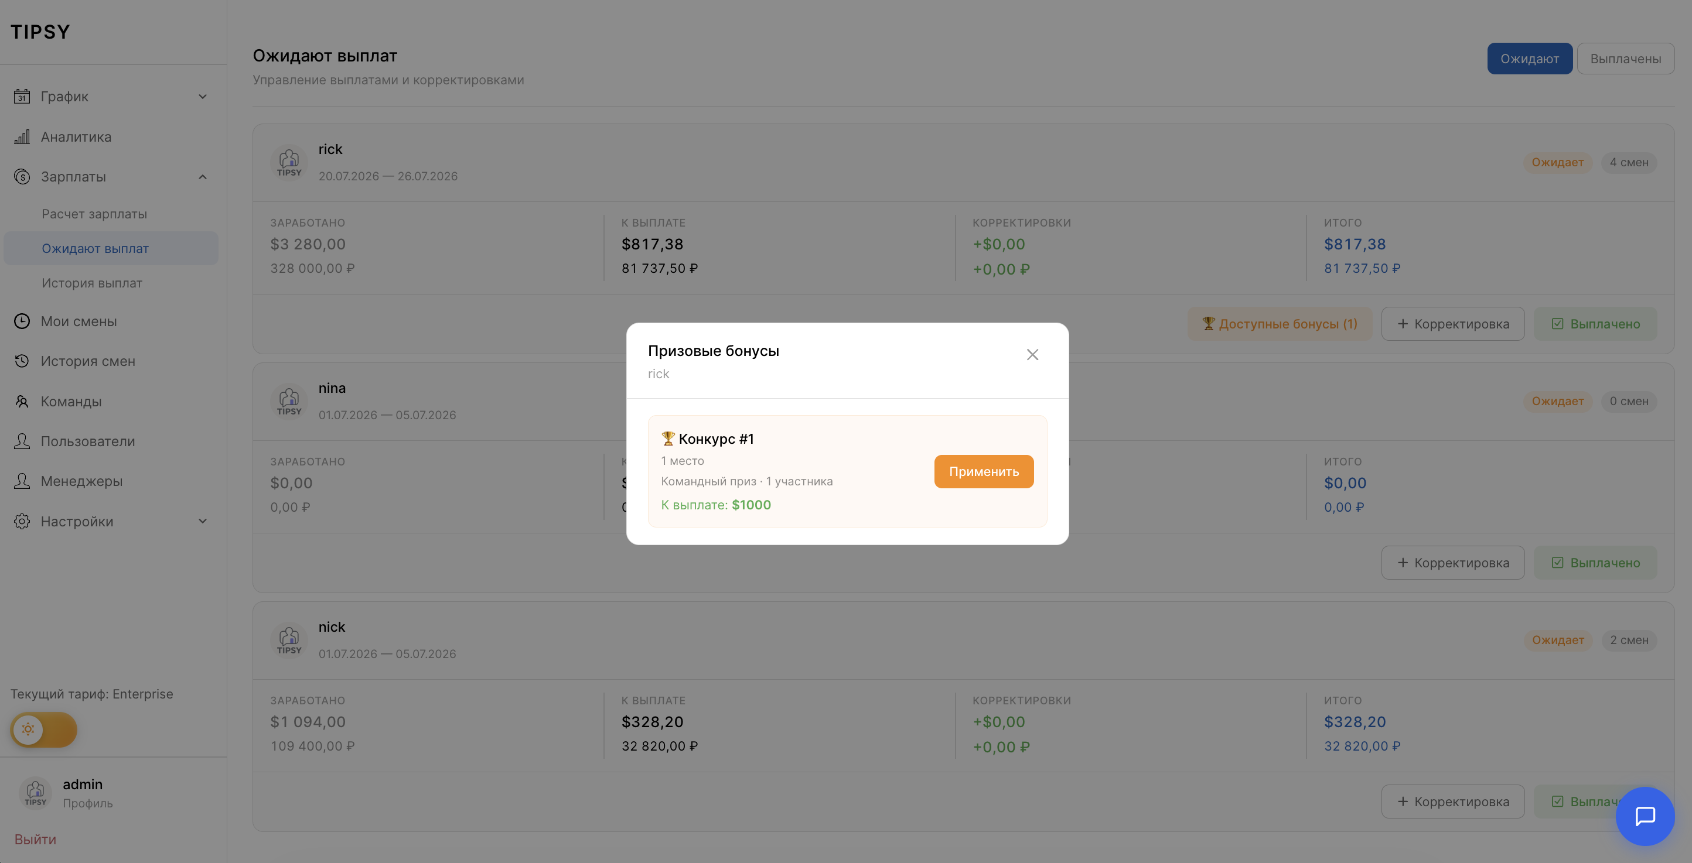This screenshot has height=863, width=1692.
Task: Close the Призовые бонусы dialog
Action: (x=1032, y=354)
